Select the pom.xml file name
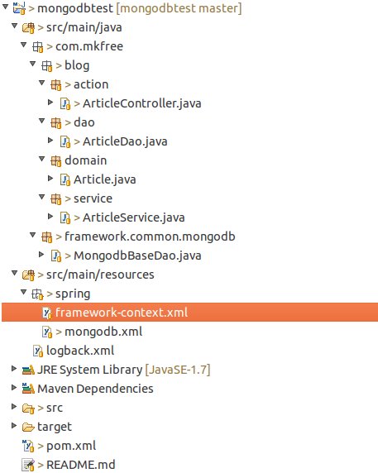This screenshot has height=473, width=378. [x=71, y=446]
